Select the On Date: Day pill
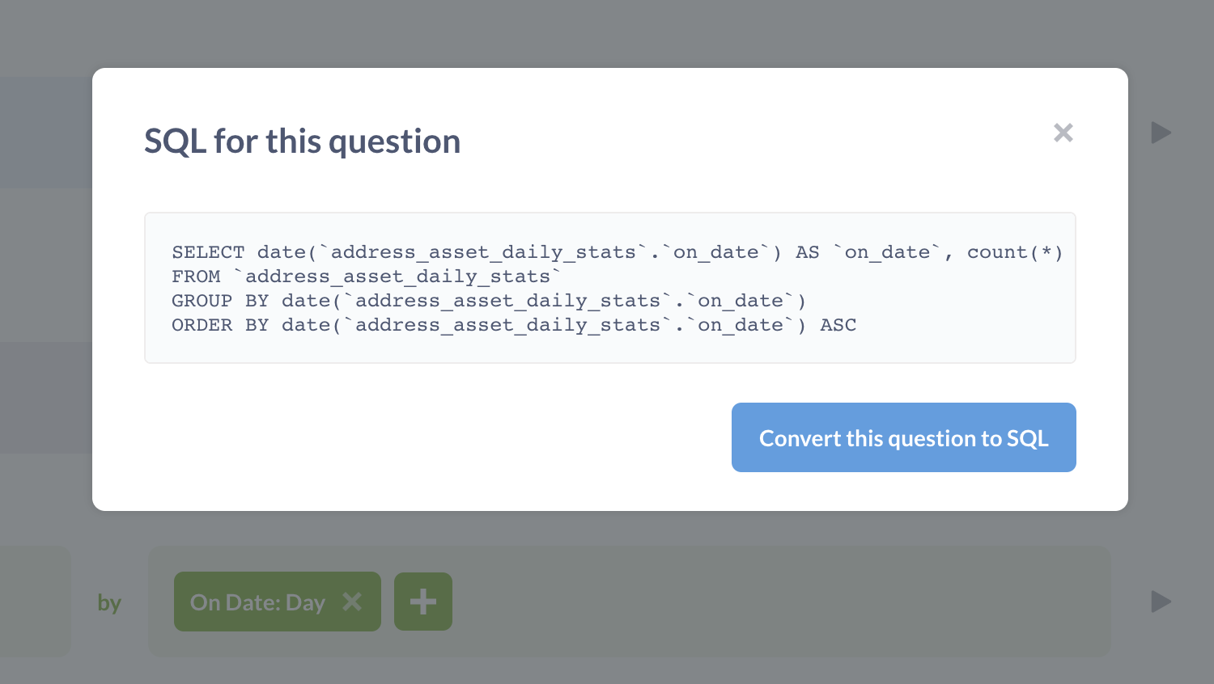This screenshot has height=684, width=1214. point(257,602)
